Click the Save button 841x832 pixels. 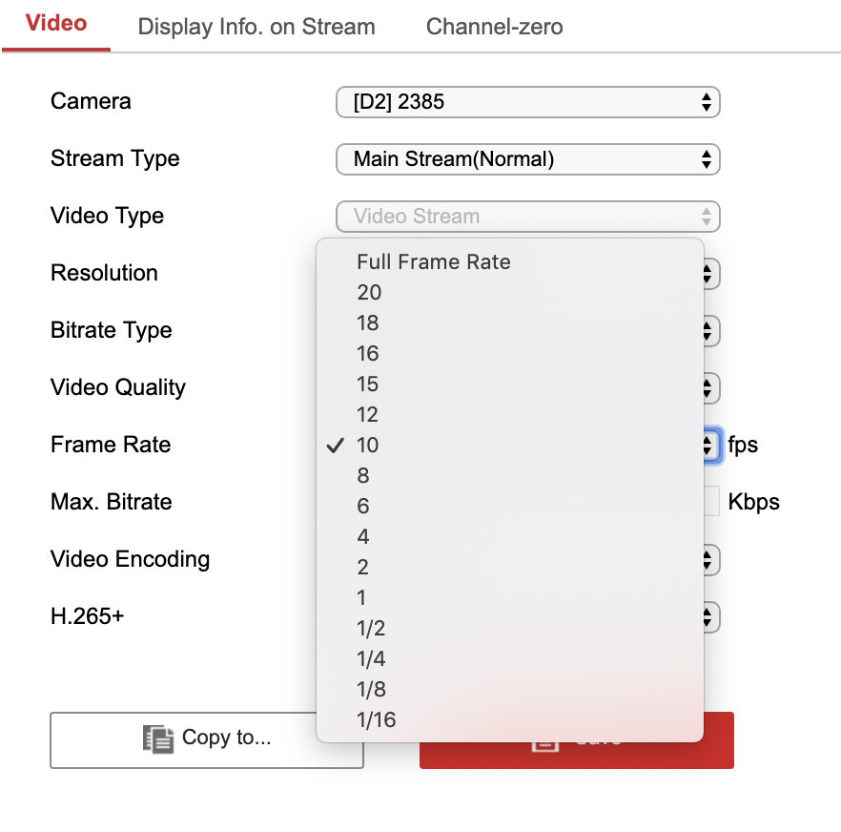pos(576,740)
